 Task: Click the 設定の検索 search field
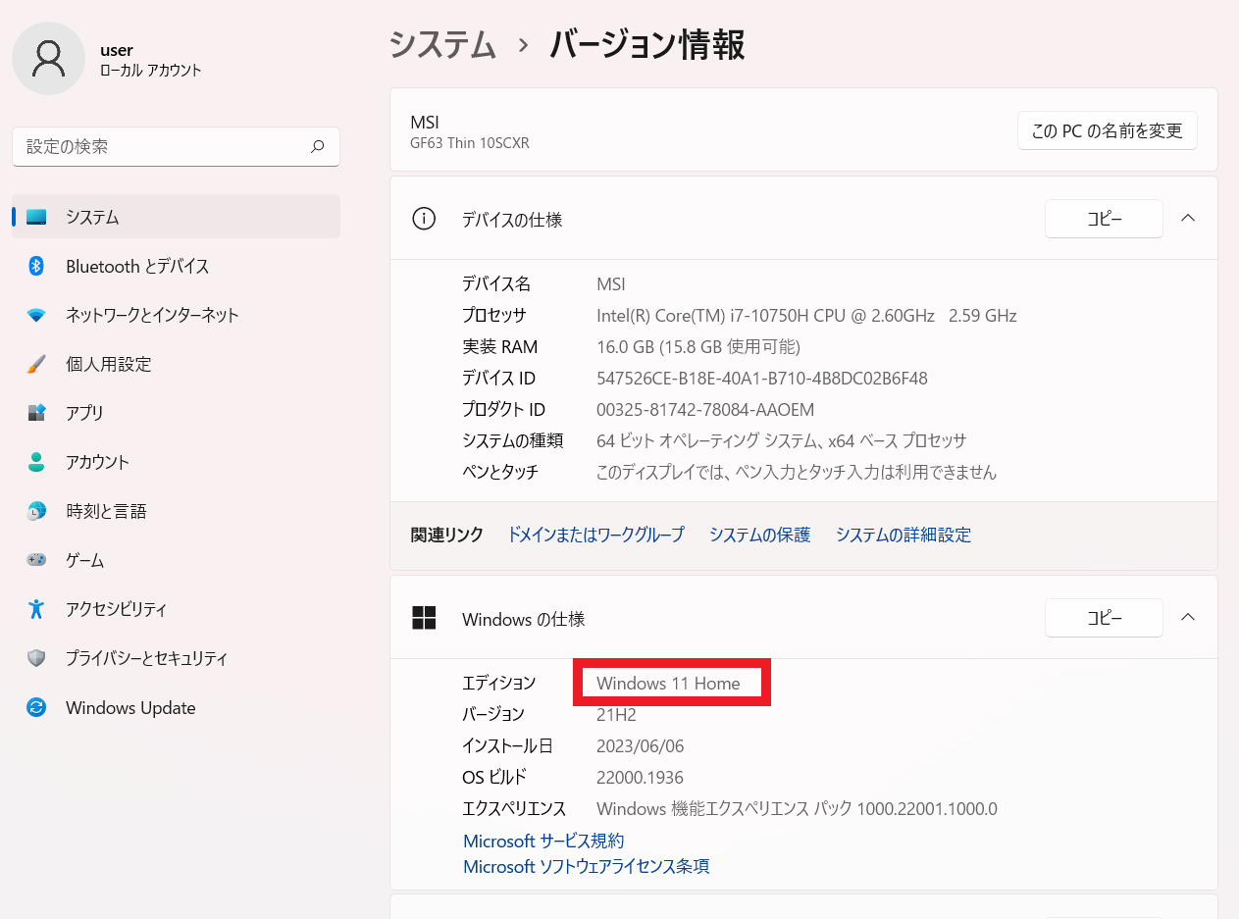click(x=162, y=146)
